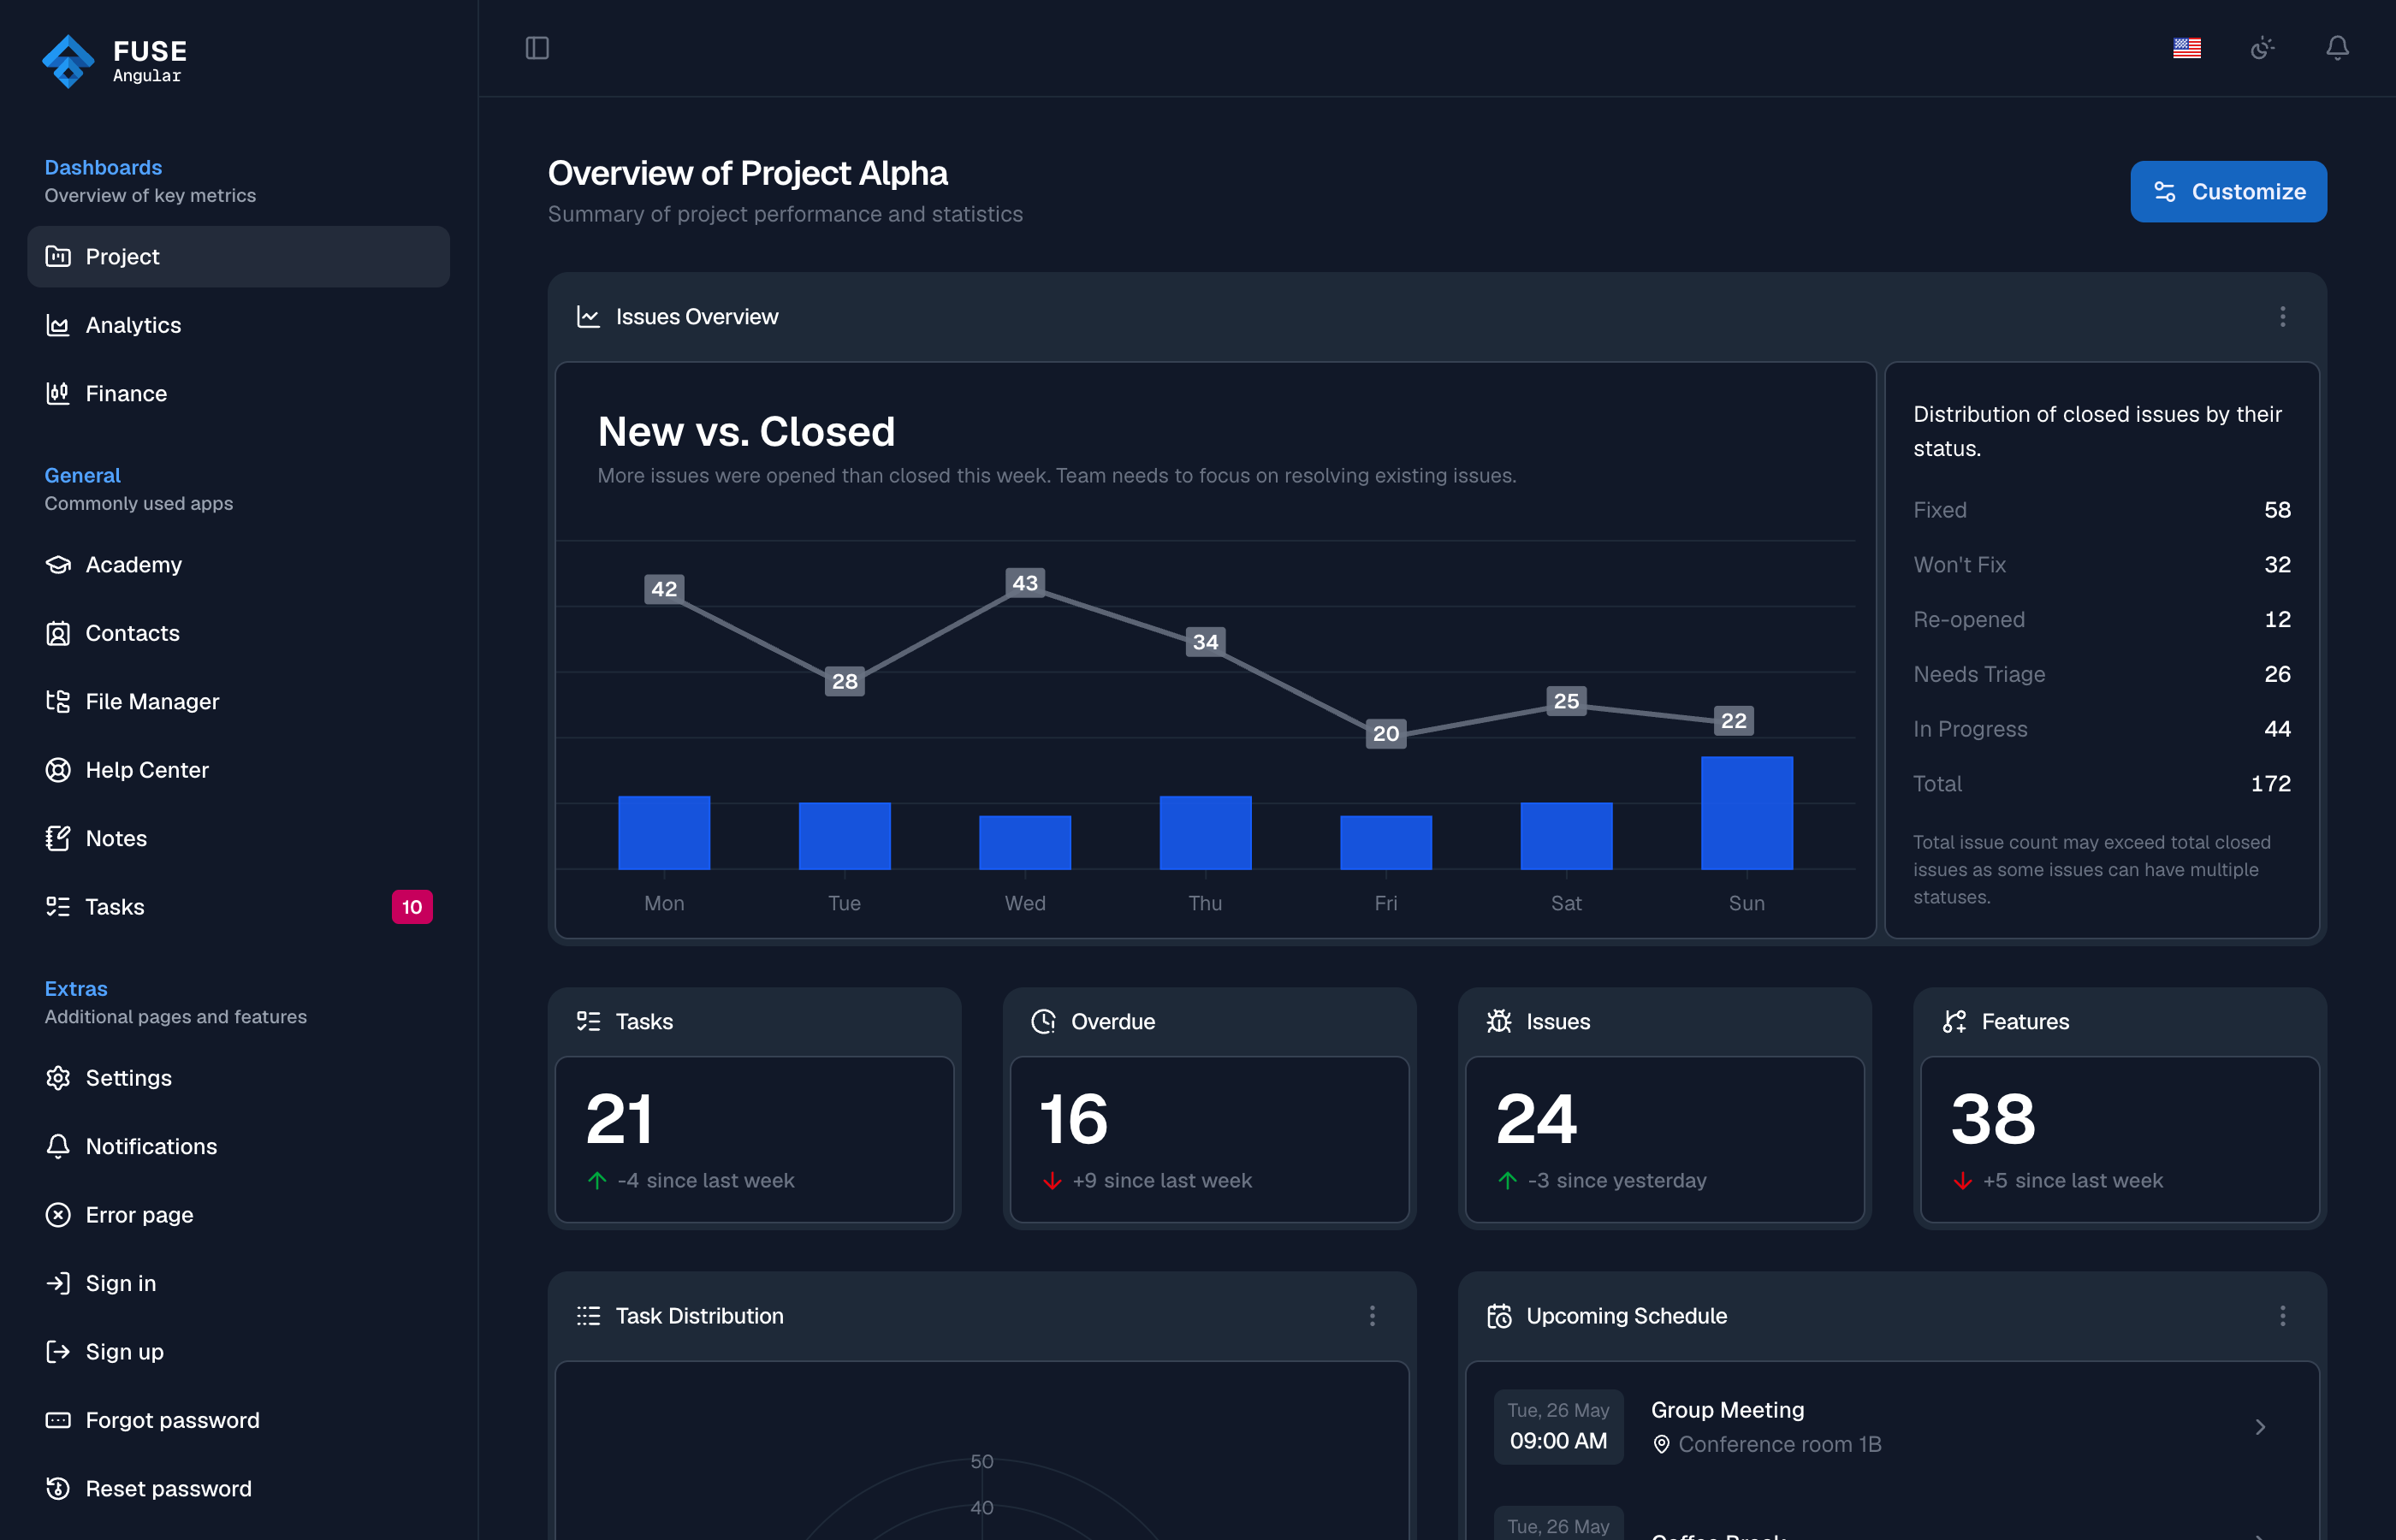Viewport: 2396px width, 1540px height.
Task: Open Contacts from sidebar
Action: 238,633
